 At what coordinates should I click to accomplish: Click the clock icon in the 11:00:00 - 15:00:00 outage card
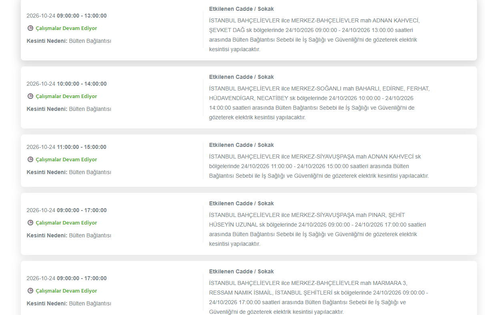[x=30, y=159]
